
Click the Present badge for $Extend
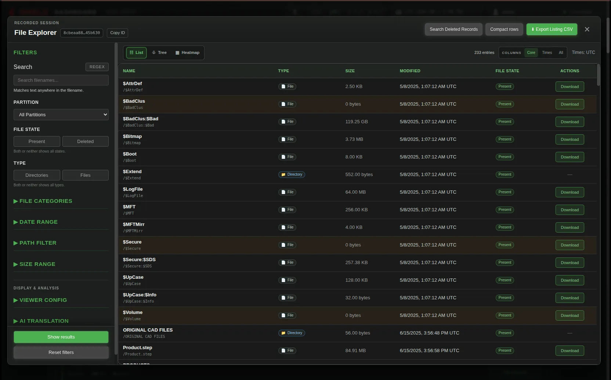505,175
